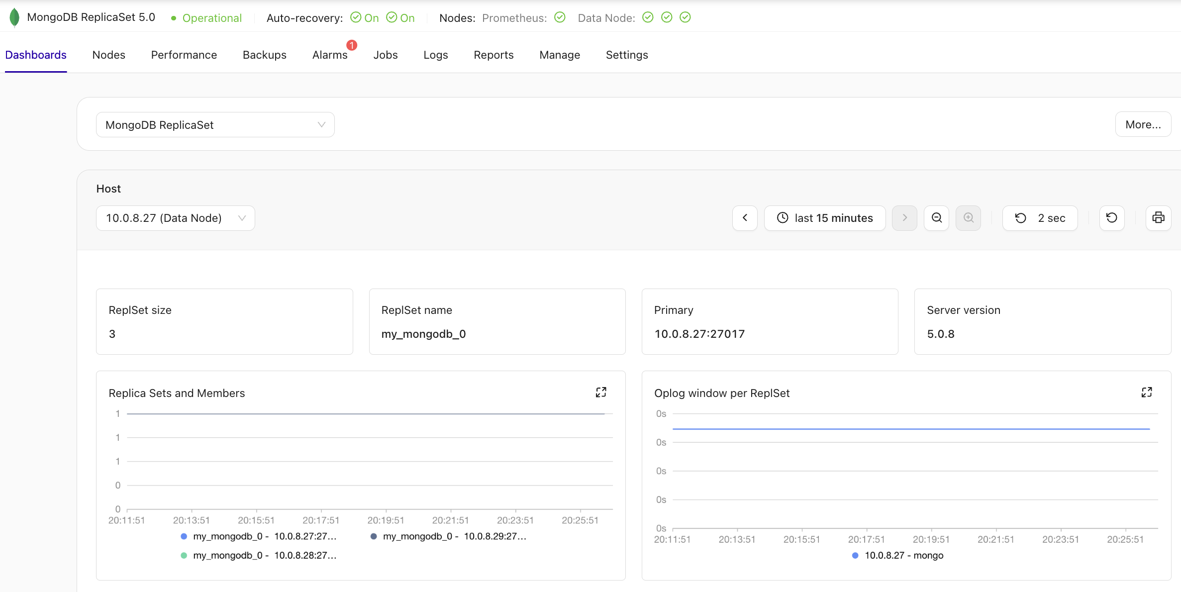The width and height of the screenshot is (1181, 592).
Task: Zoom in the time range
Action: pyautogui.click(x=968, y=218)
